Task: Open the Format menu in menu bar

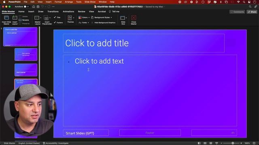Action: (x=58, y=2)
